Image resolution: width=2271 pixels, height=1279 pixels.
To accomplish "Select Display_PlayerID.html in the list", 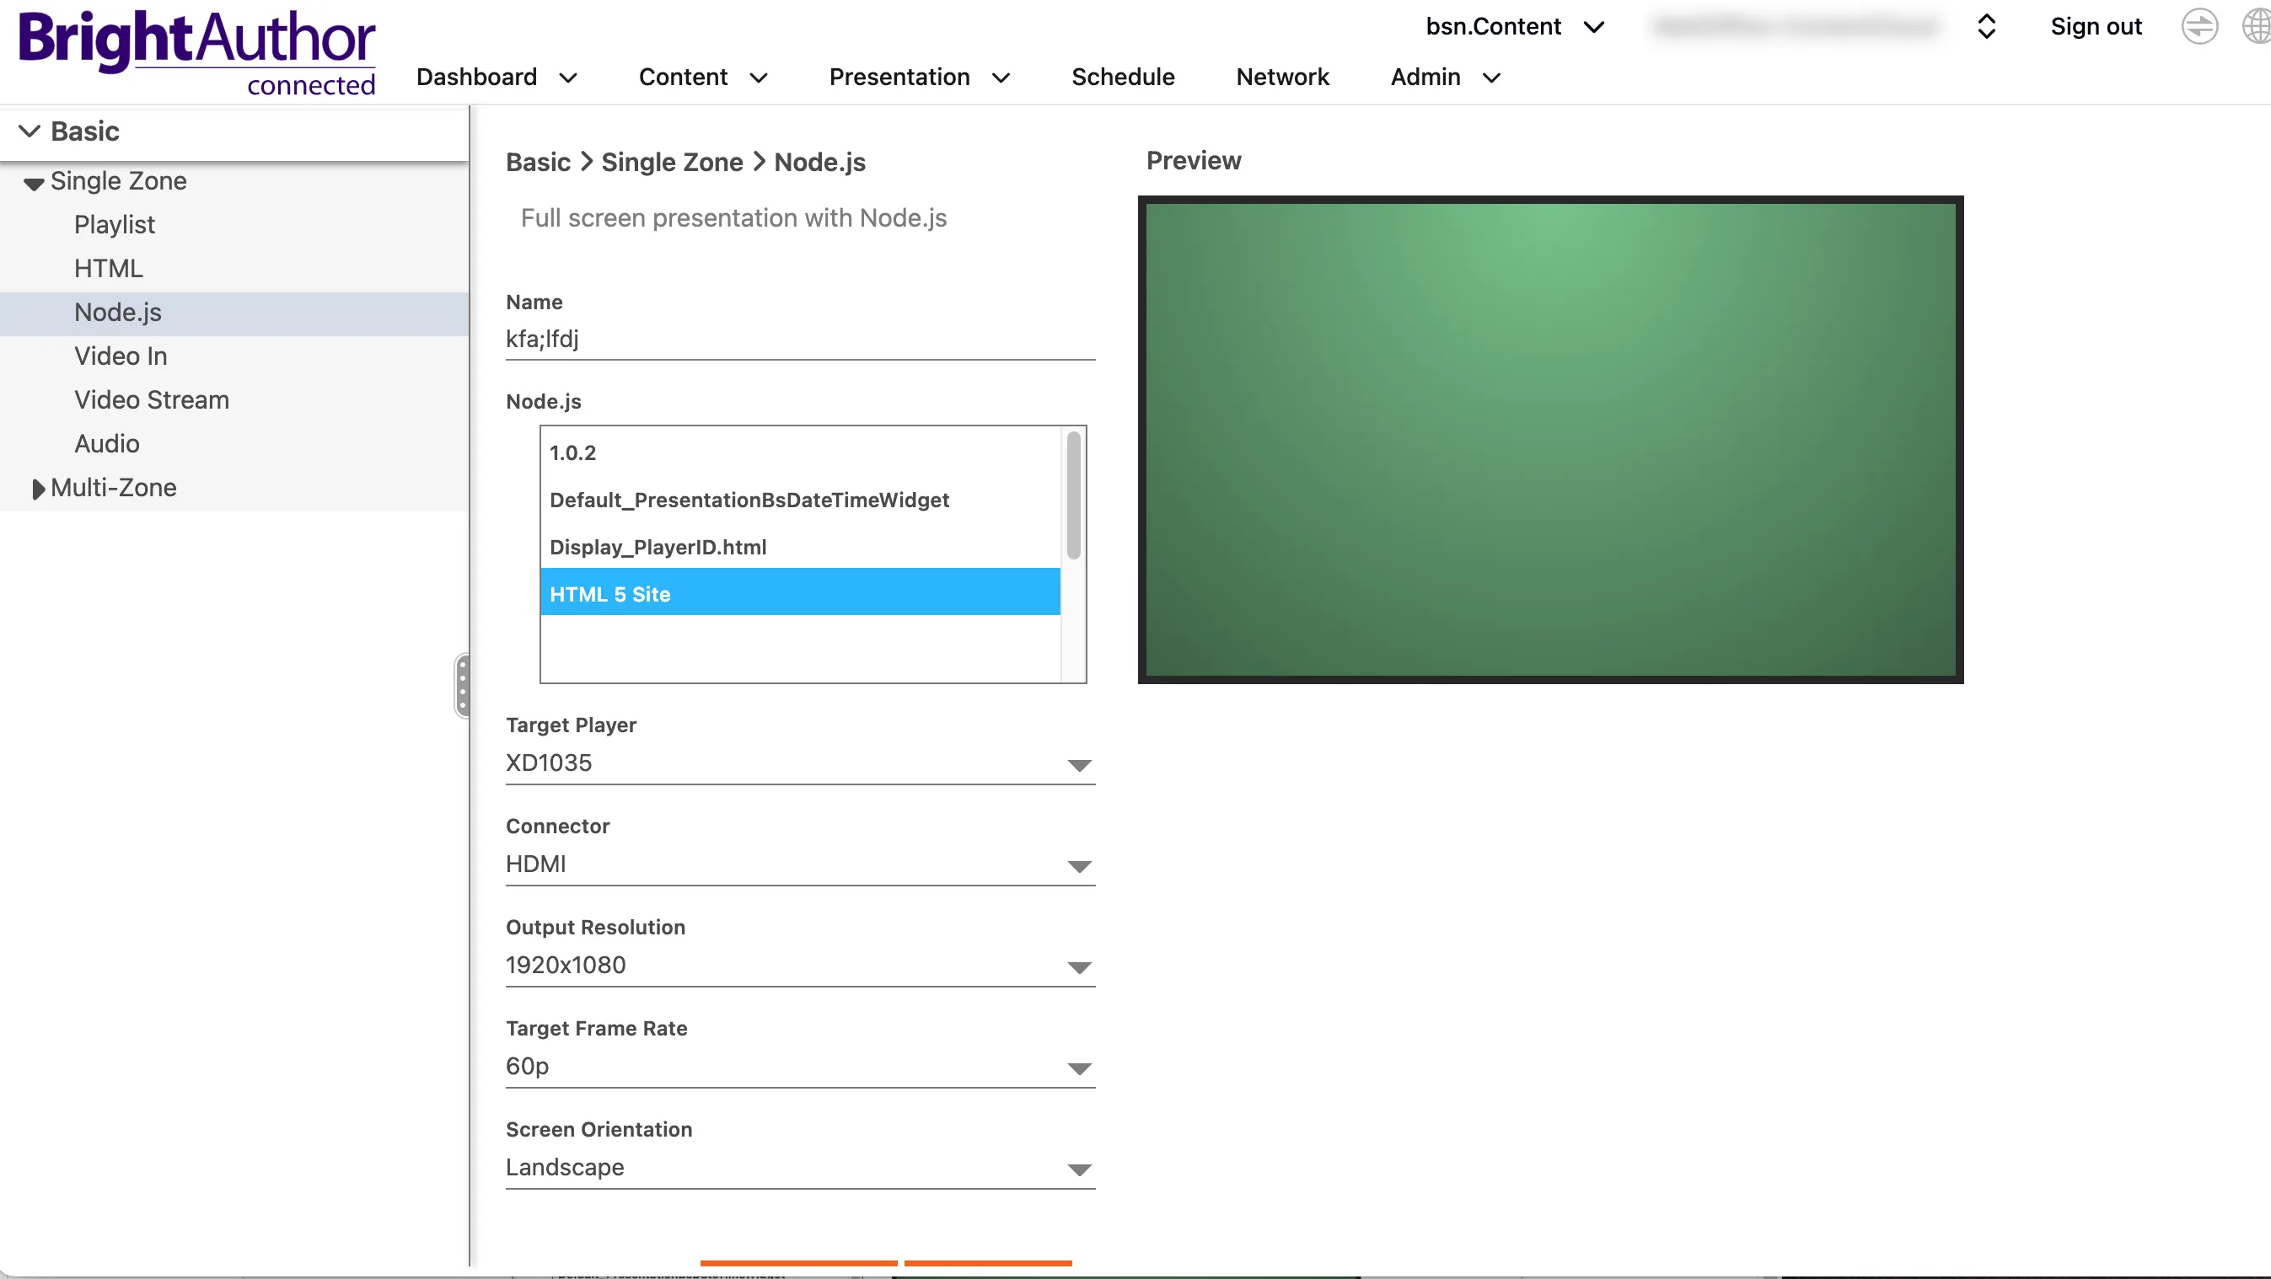I will (800, 547).
